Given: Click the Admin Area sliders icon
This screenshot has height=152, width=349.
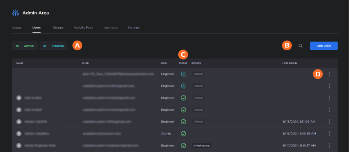Looking at the screenshot, I should (x=15, y=13).
